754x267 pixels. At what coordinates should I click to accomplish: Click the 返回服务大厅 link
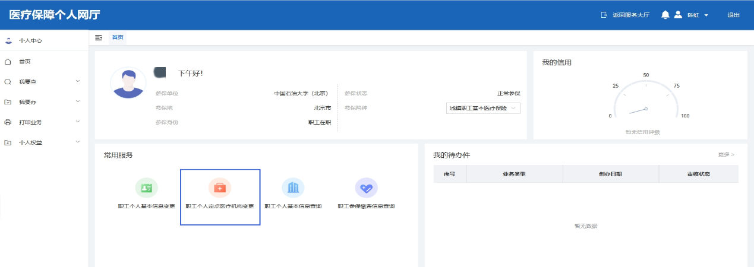tap(625, 15)
